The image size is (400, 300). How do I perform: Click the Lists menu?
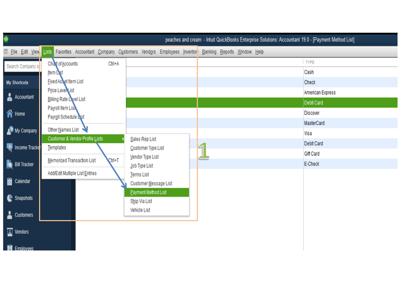[x=48, y=52]
